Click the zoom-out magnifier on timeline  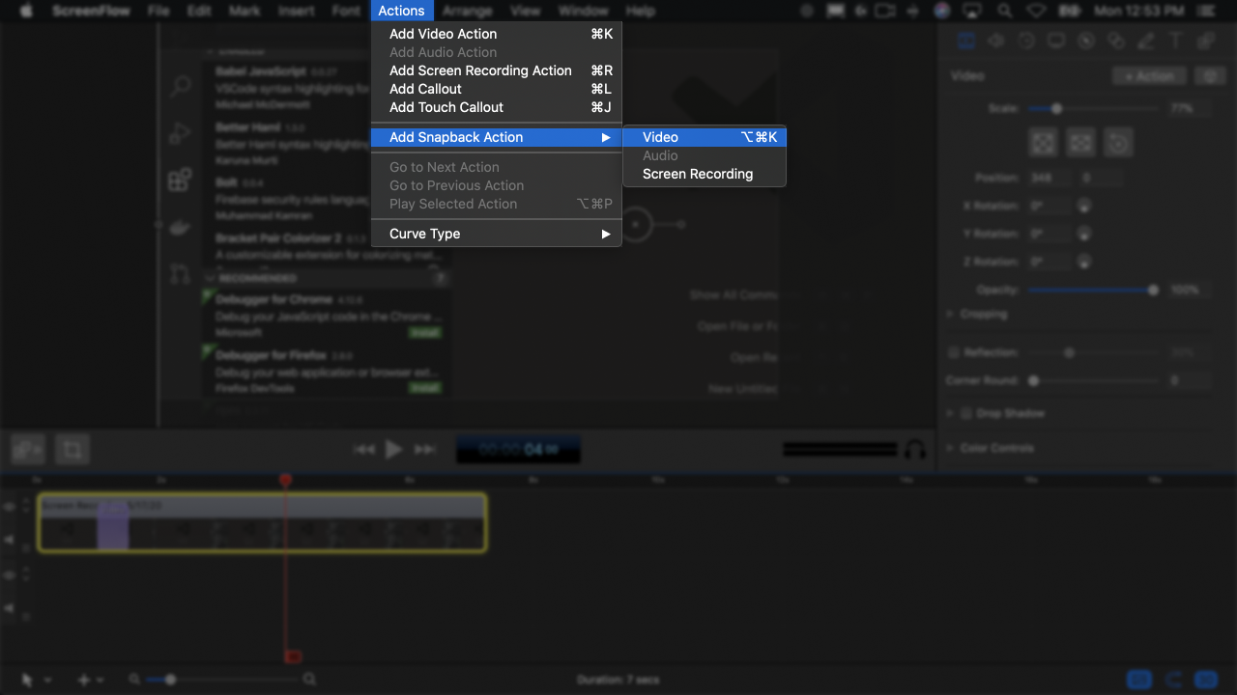click(135, 680)
